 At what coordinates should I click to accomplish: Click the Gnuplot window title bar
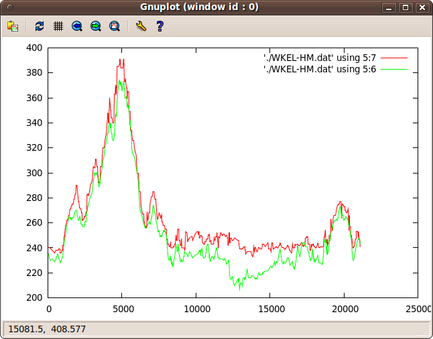[x=199, y=7]
